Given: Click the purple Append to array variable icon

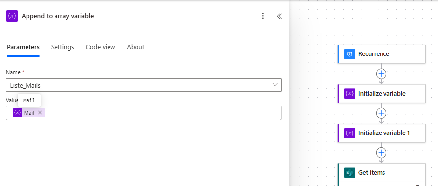Looking at the screenshot, I should [x=12, y=16].
